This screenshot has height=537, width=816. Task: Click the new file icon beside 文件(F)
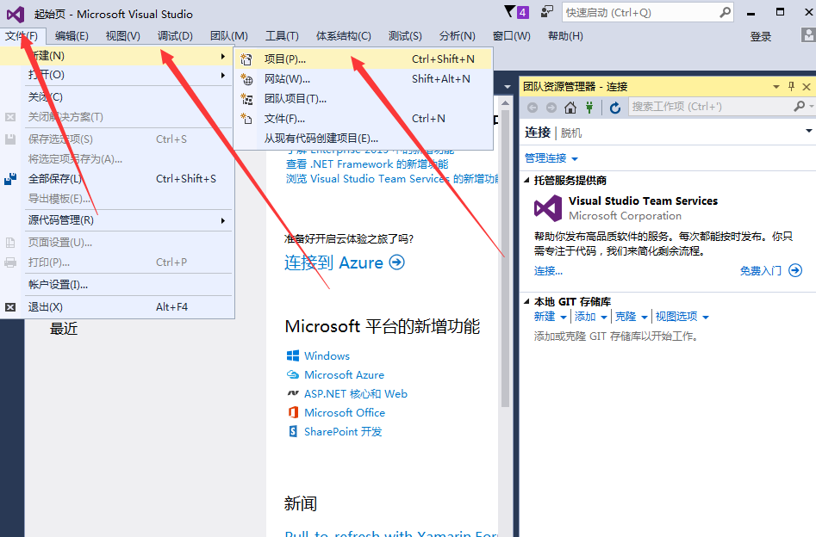pos(246,119)
